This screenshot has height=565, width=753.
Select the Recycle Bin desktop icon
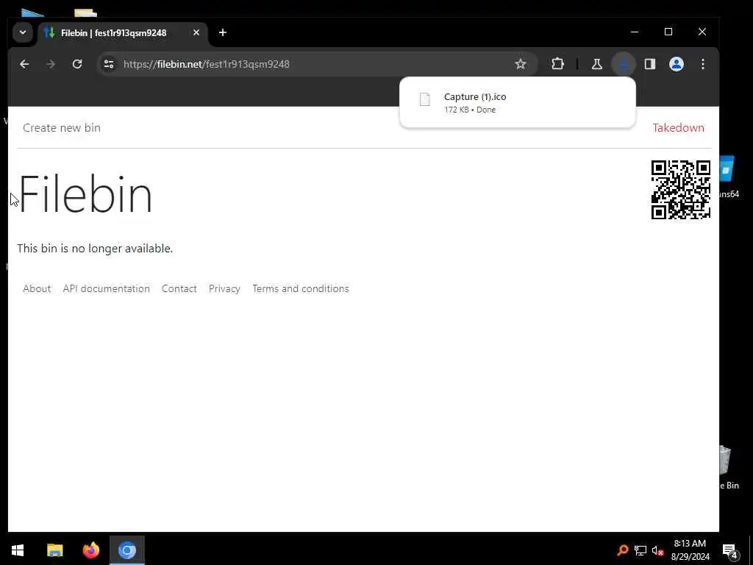point(729,469)
